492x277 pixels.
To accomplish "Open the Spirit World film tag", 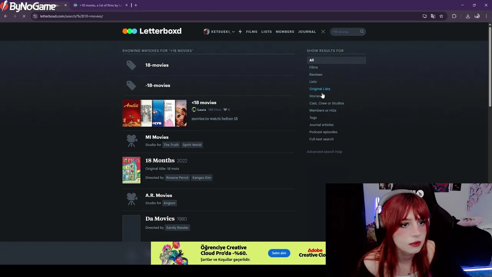I will 192,145.
